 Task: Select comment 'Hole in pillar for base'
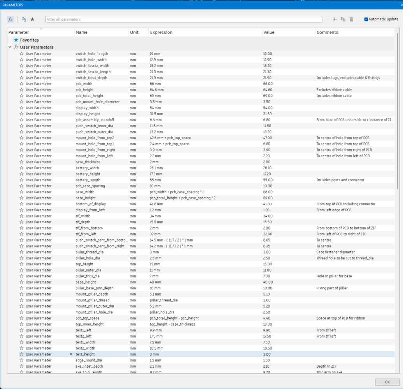(334, 276)
